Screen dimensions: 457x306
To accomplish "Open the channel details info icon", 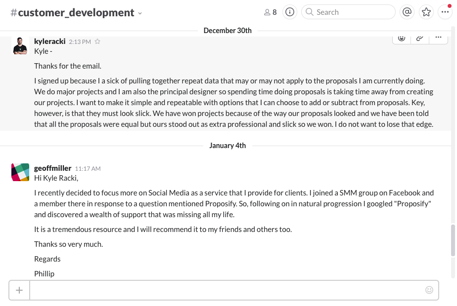I will [290, 12].
